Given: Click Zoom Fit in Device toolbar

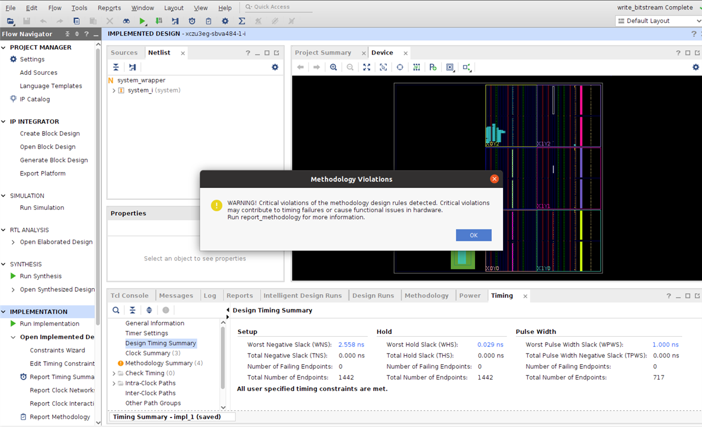Looking at the screenshot, I should [x=367, y=67].
